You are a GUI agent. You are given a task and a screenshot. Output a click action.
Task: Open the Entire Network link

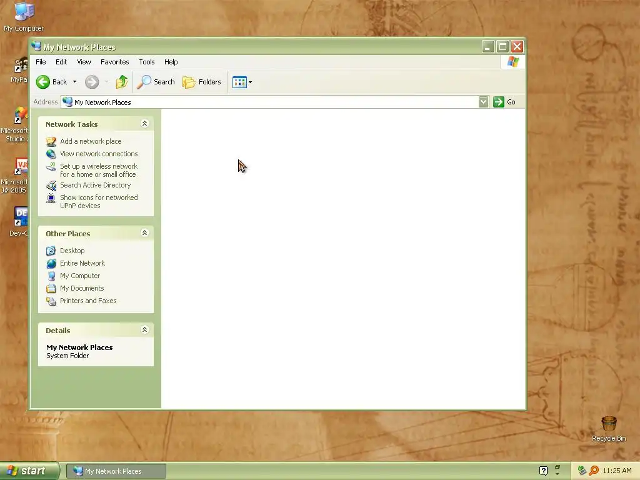[82, 263]
